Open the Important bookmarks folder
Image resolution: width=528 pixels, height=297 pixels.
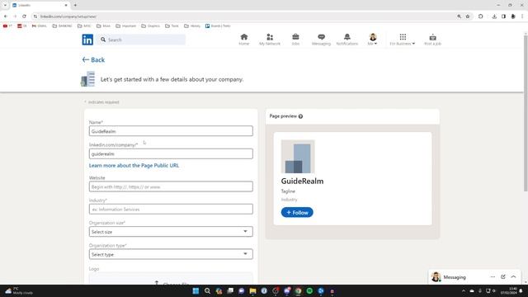(126, 26)
